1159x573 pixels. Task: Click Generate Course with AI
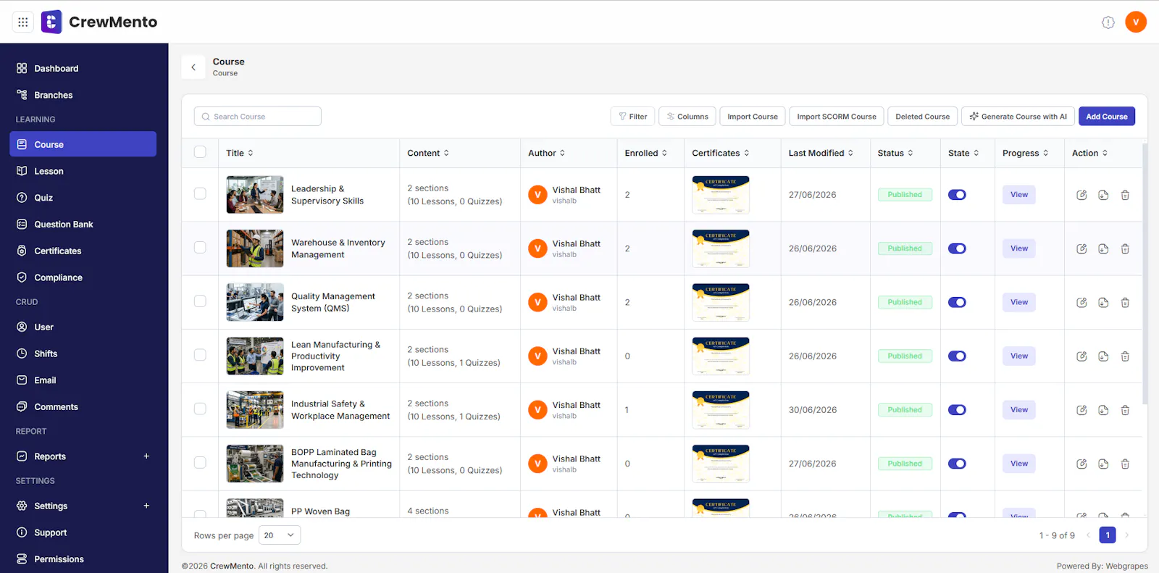pos(1018,117)
